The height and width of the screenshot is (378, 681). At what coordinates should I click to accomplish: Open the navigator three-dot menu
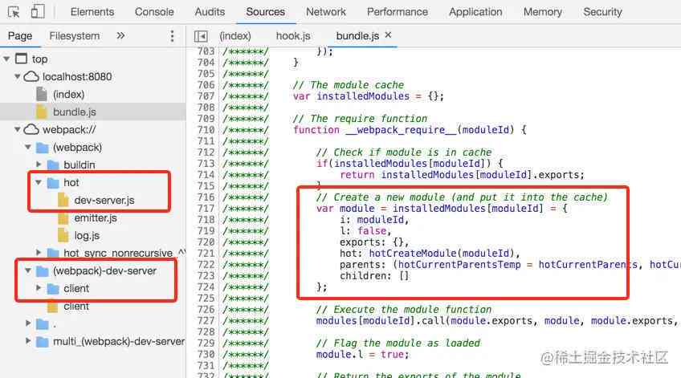click(x=172, y=36)
